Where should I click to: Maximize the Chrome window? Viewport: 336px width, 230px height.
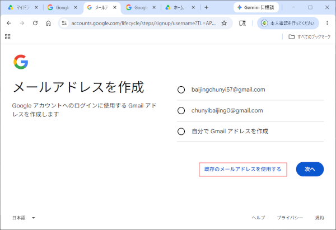(x=310, y=7)
